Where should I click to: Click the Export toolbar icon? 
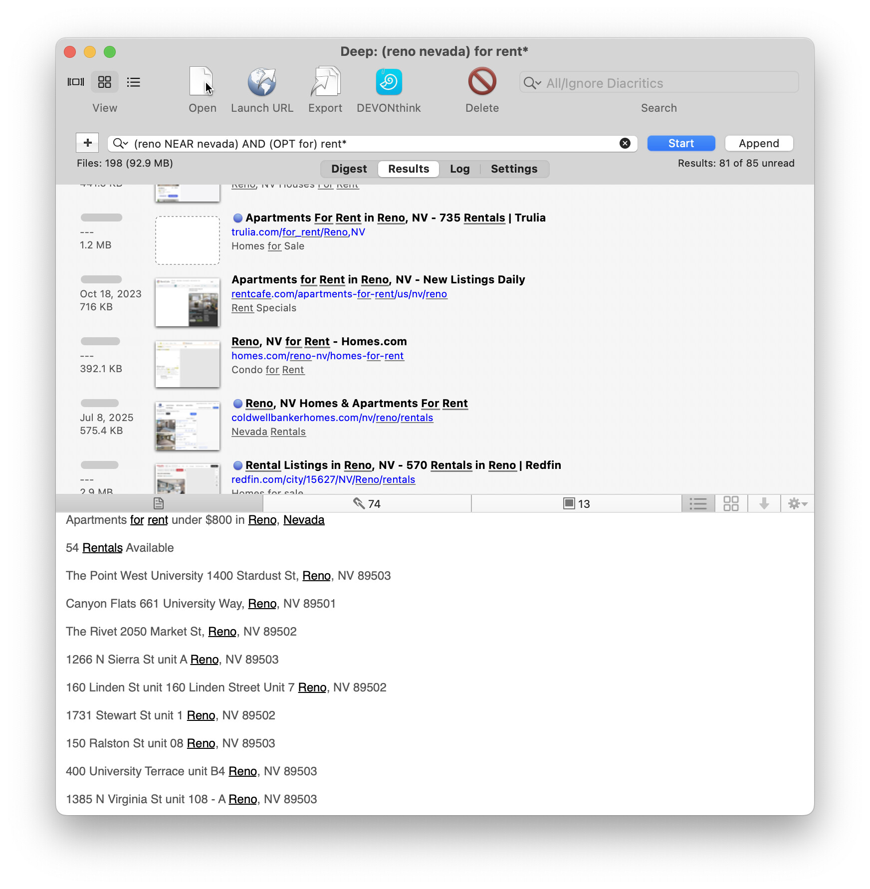(x=325, y=81)
